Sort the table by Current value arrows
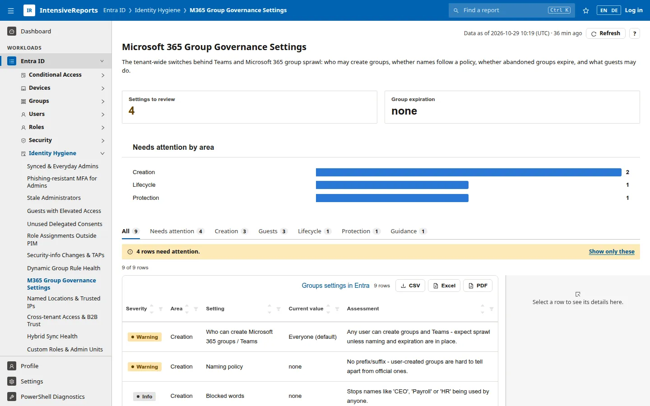The image size is (650, 406). [328, 309]
